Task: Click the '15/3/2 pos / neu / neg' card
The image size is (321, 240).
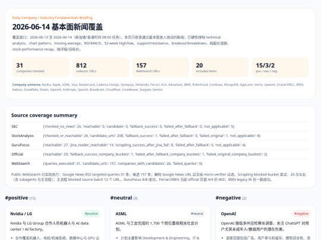Action: tap(280, 67)
